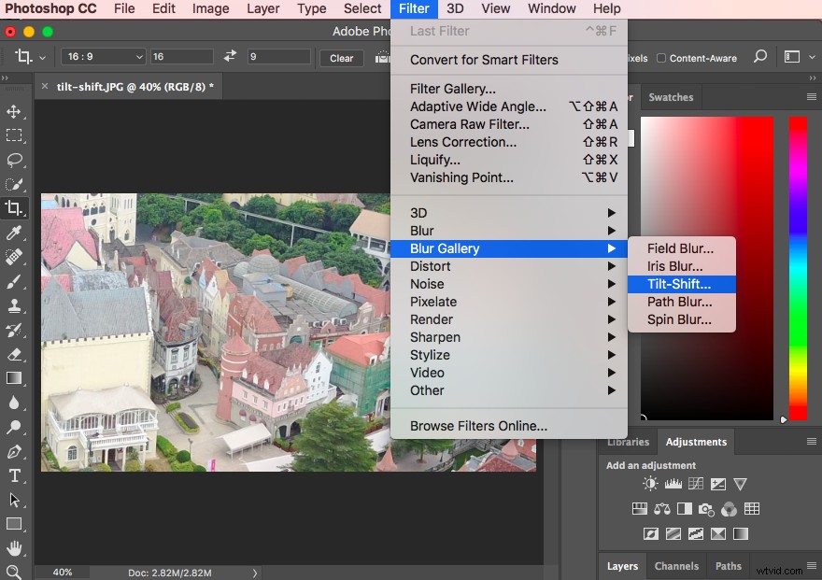Select the Horizontal Type tool
The width and height of the screenshot is (822, 580).
(14, 475)
